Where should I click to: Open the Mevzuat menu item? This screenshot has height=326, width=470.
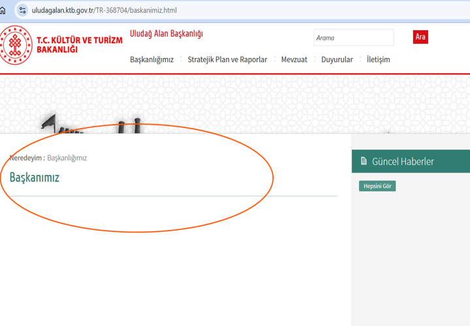pos(294,59)
